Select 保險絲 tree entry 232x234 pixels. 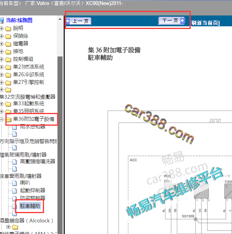(20, 36)
